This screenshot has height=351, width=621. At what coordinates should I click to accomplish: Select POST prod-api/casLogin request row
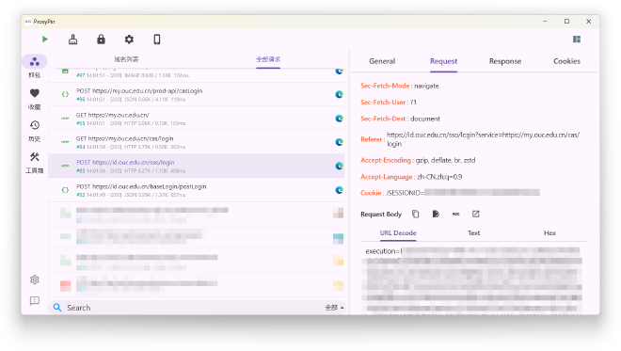coord(197,95)
